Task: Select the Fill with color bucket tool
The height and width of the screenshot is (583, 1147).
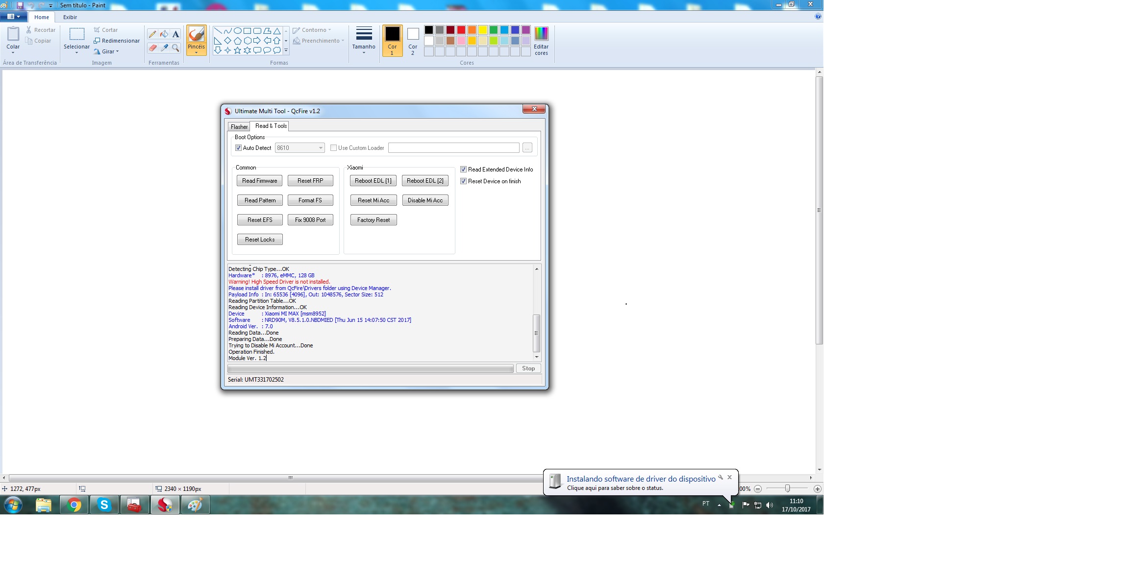Action: point(164,34)
